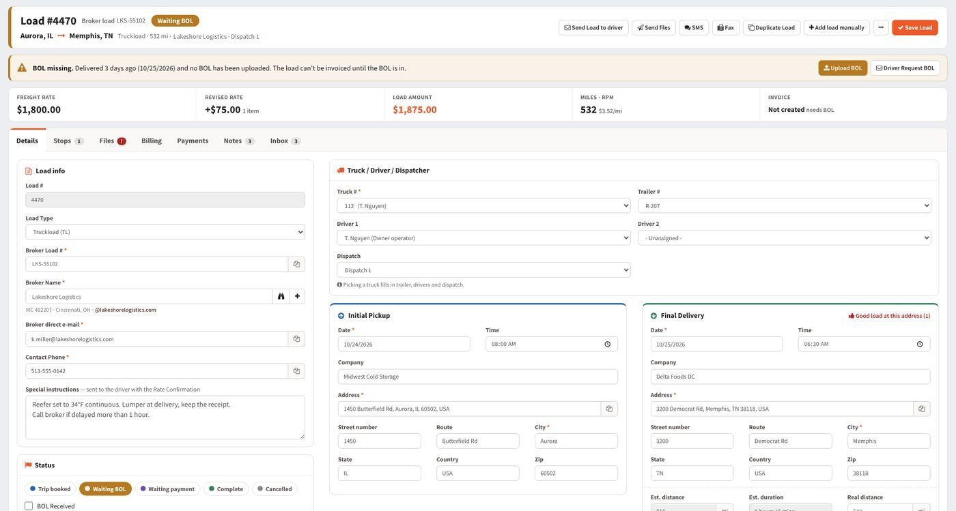Click the Duplicate Load button

[772, 27]
